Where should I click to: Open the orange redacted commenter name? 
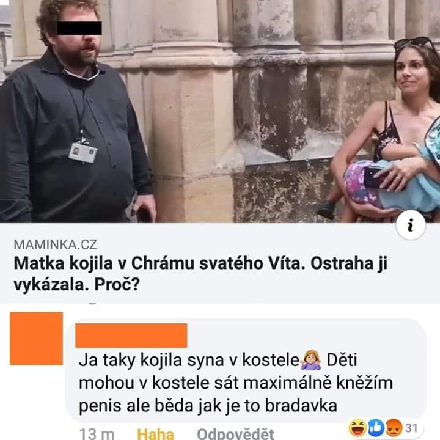point(131,335)
